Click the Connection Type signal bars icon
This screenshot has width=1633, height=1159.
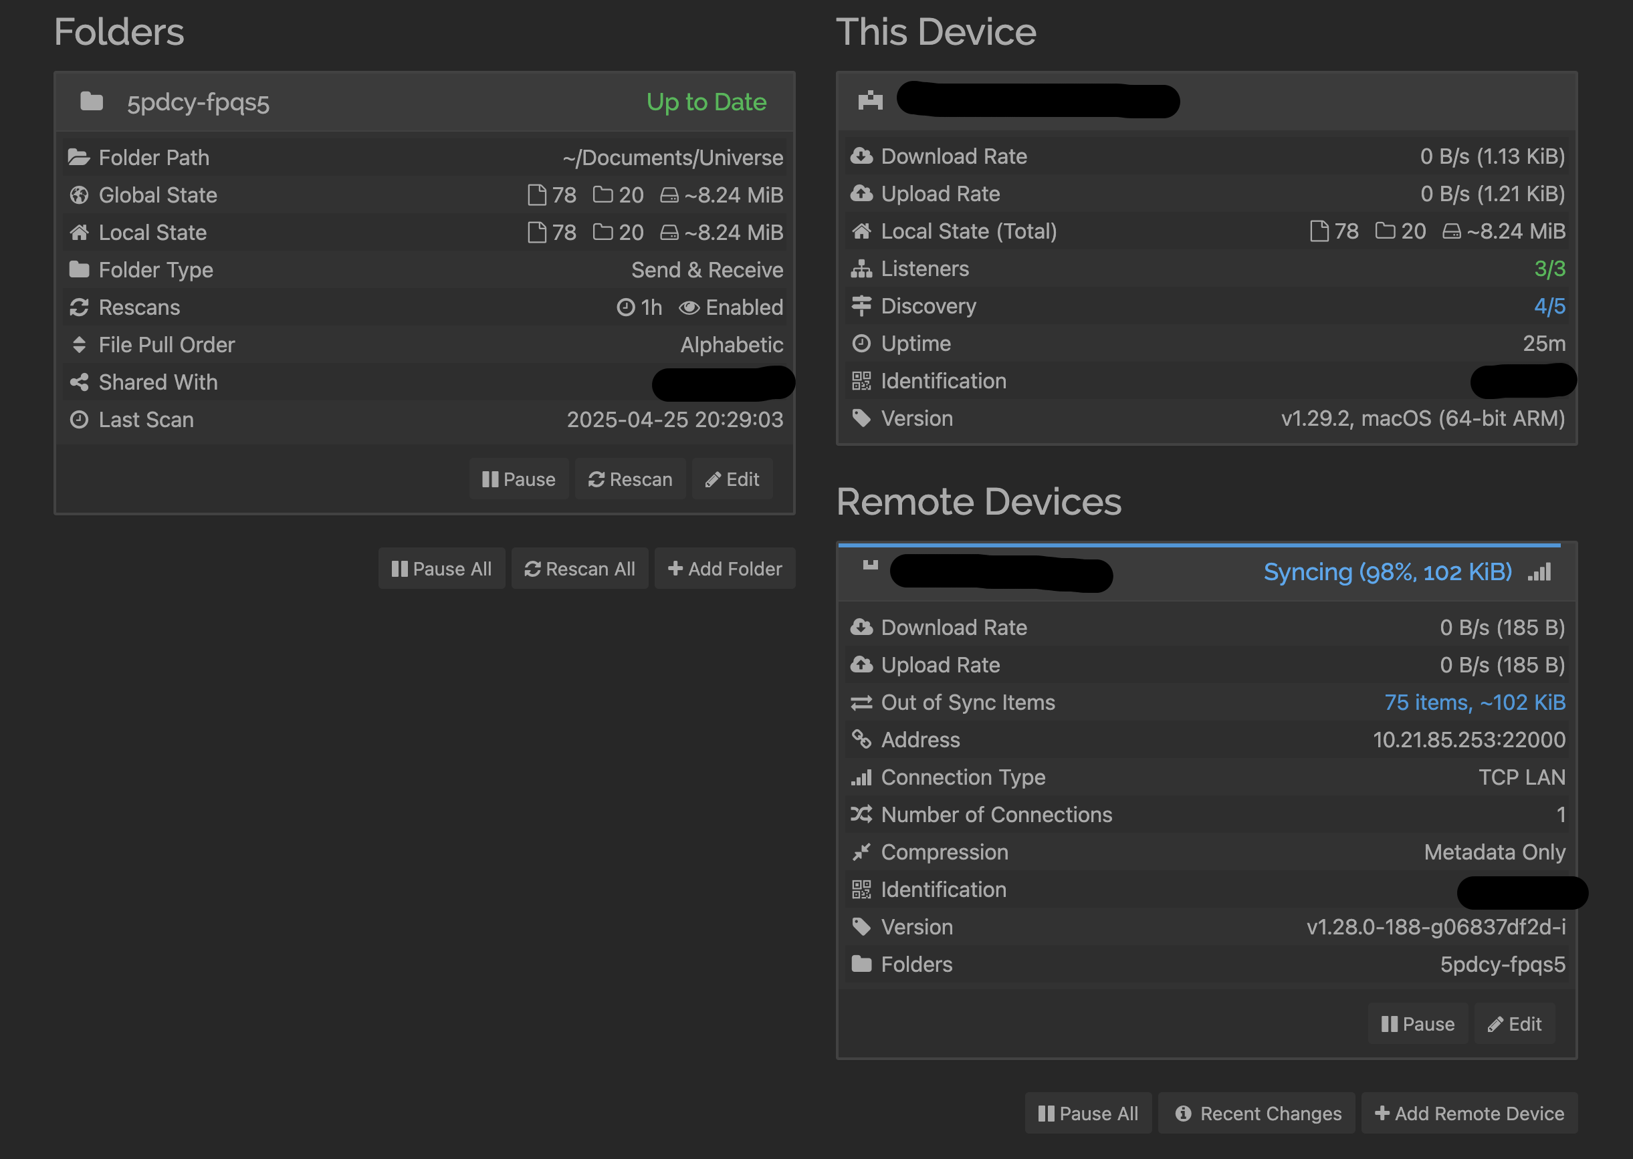pos(861,777)
